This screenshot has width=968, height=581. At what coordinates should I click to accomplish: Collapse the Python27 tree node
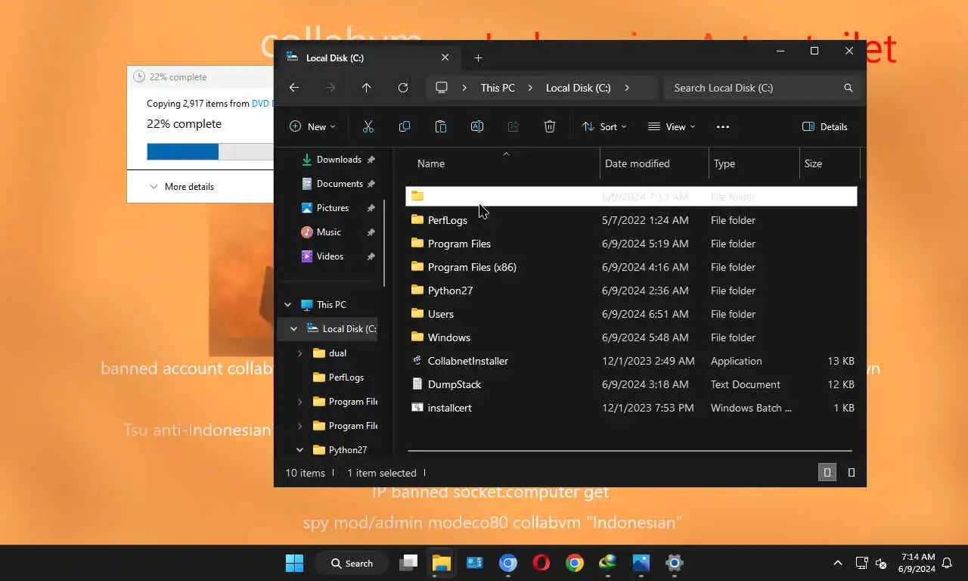pyautogui.click(x=299, y=450)
